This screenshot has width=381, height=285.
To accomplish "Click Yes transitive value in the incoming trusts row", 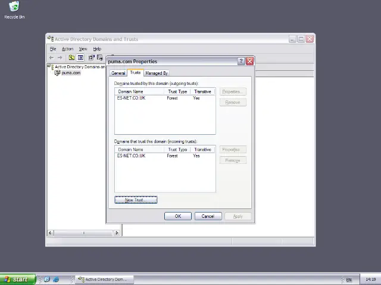I will (x=196, y=156).
